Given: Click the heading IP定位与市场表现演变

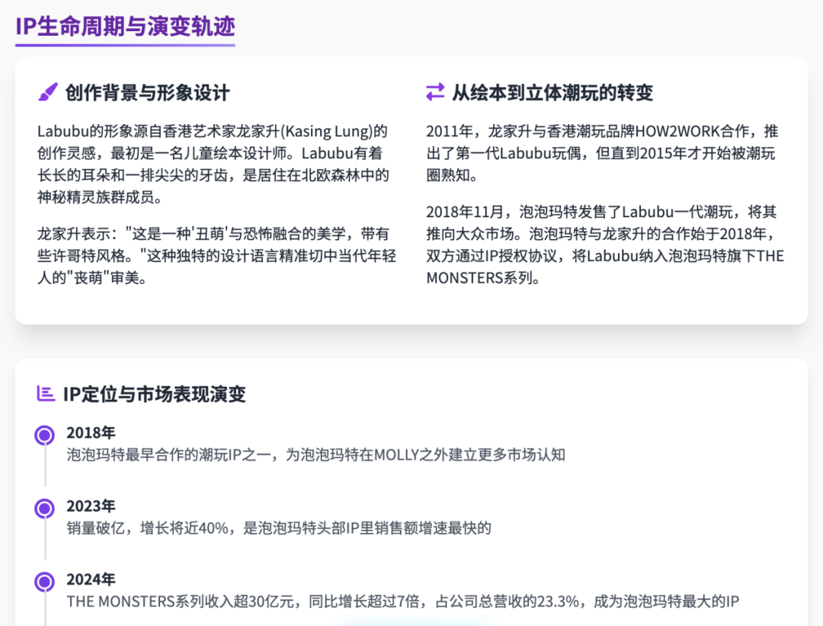Looking at the screenshot, I should point(154,394).
